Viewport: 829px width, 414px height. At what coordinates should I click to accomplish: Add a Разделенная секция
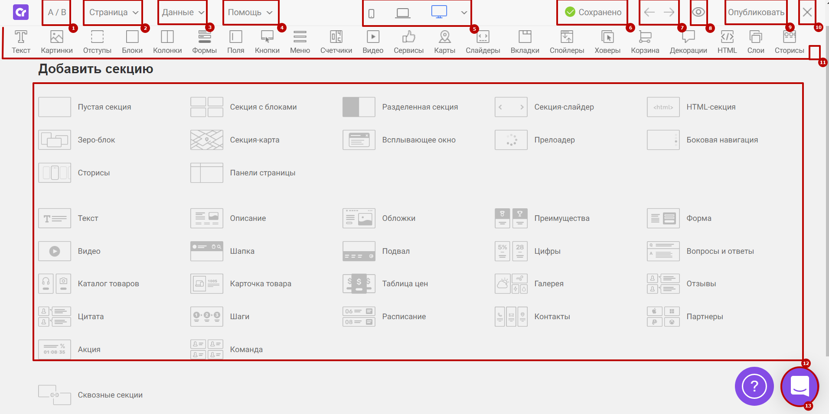(x=400, y=107)
